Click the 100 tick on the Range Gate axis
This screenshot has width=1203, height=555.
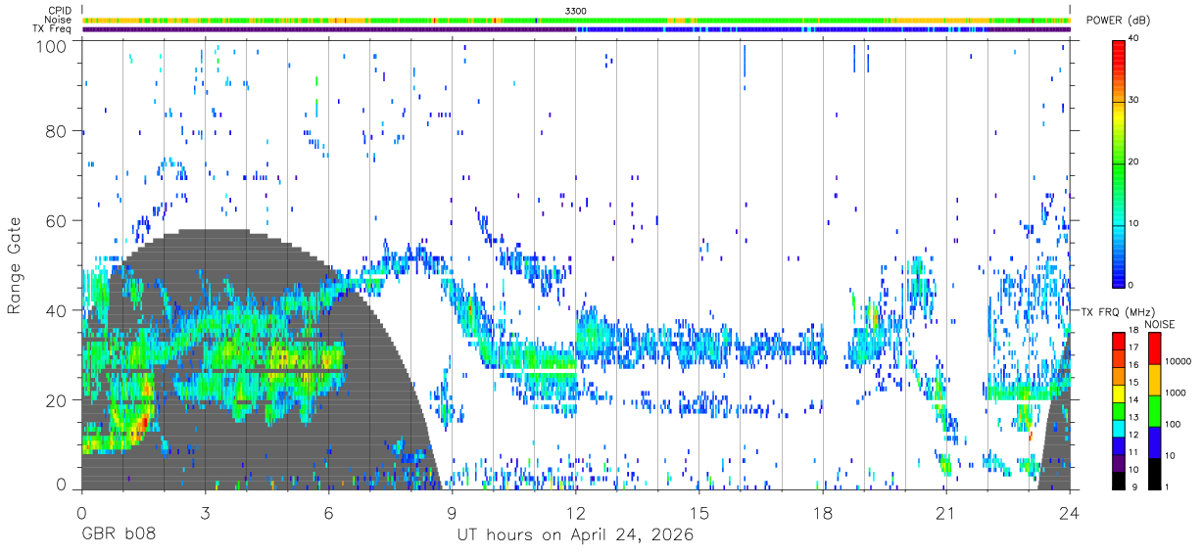[51, 46]
